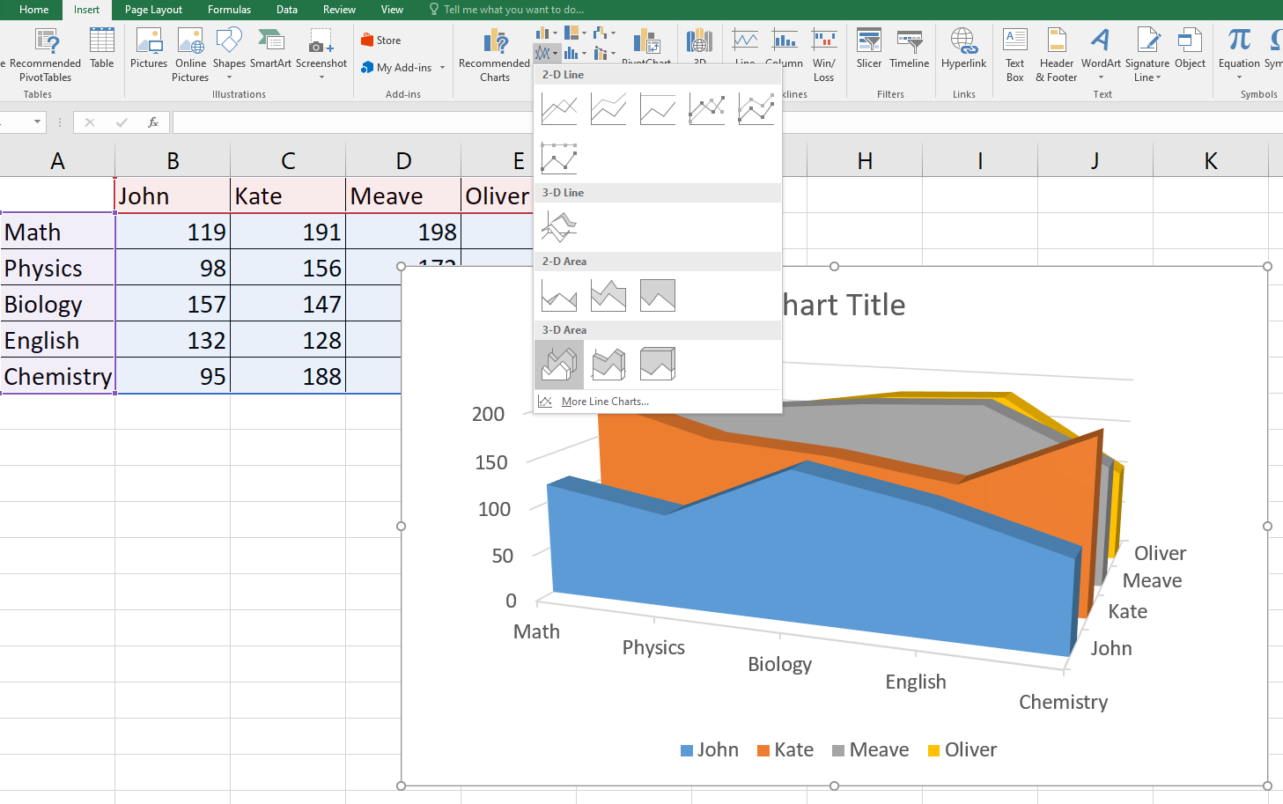Switch to the Page Layout tab
The image size is (1283, 804).
point(153,10)
